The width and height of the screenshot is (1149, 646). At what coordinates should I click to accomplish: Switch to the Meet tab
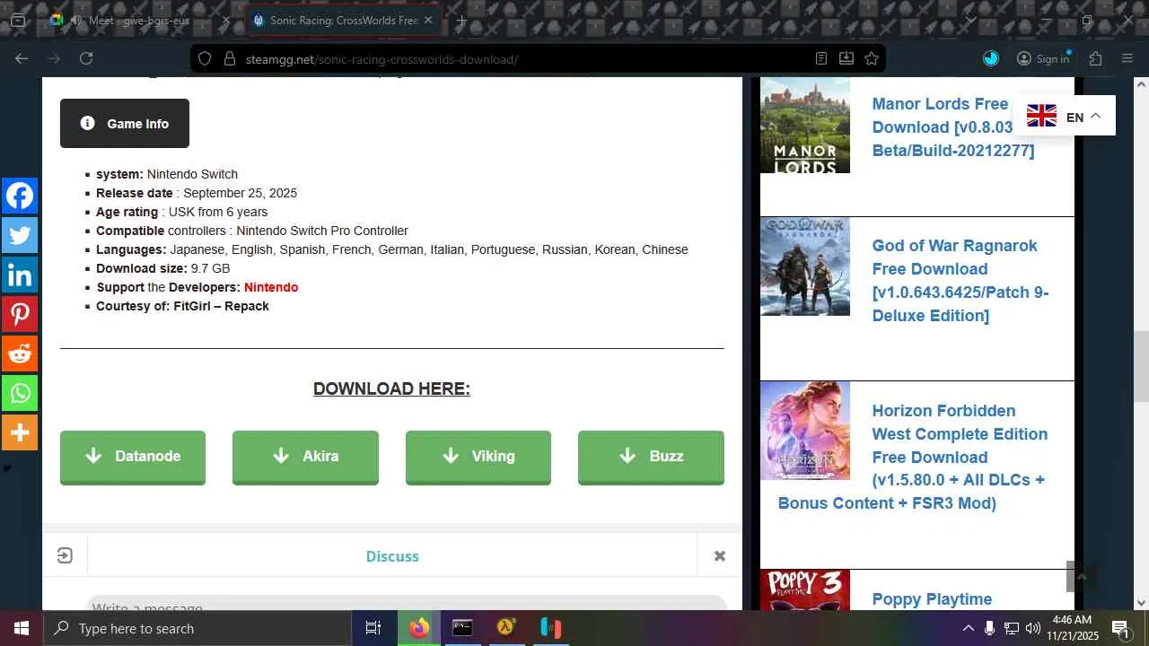pos(139,20)
